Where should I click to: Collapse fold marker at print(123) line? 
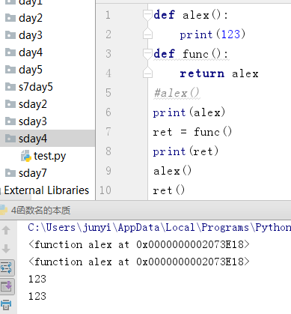click(x=147, y=34)
